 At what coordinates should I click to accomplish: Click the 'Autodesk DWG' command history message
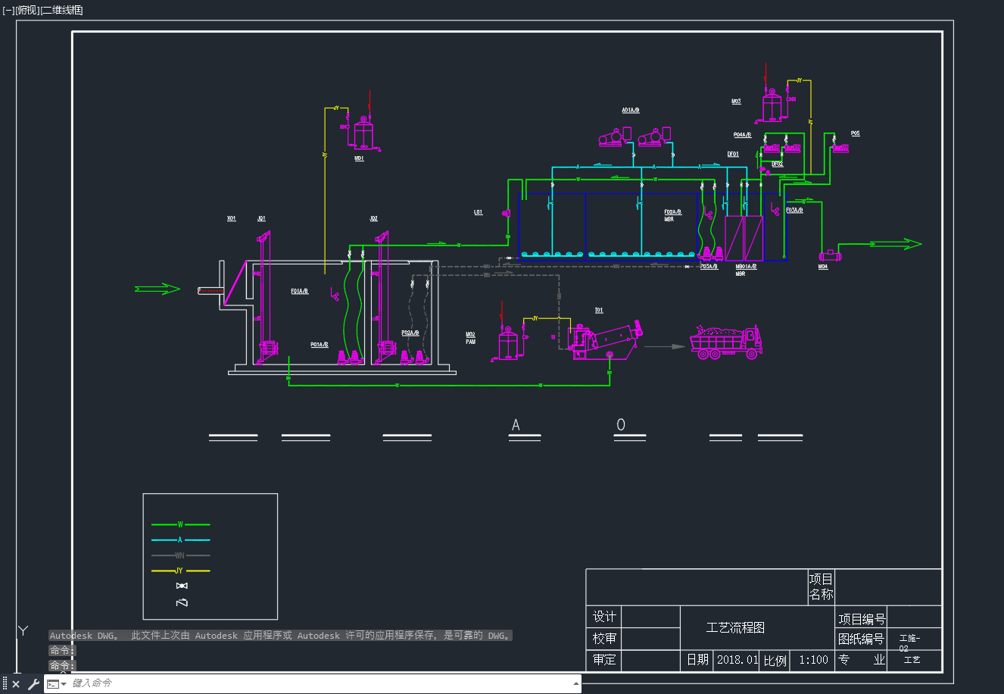point(280,636)
